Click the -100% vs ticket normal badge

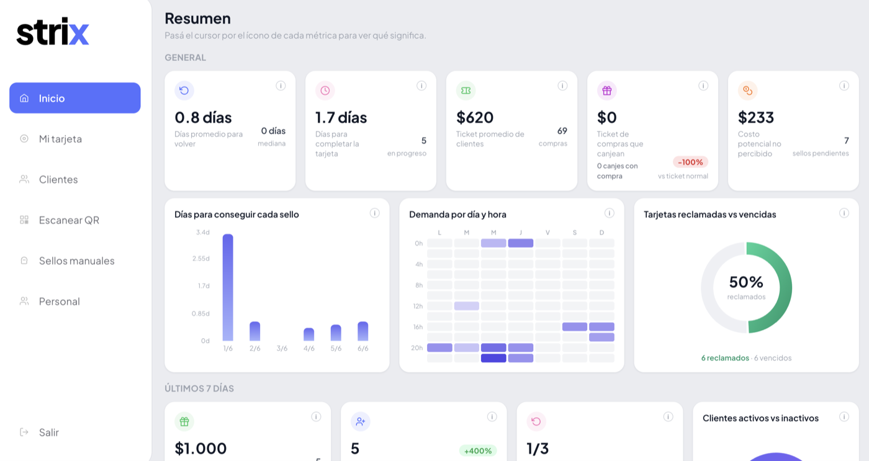[x=690, y=162]
